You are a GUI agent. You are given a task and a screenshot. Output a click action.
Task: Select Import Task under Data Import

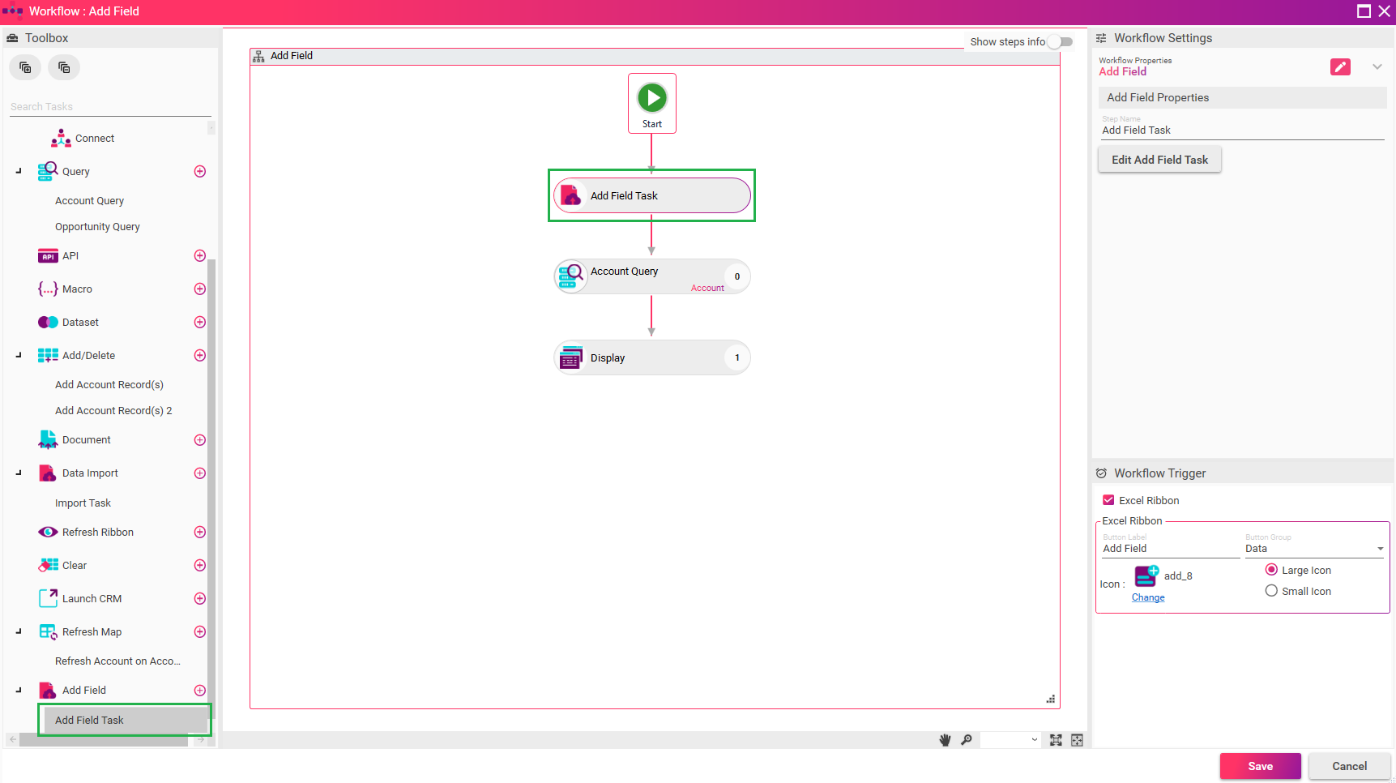click(x=83, y=503)
